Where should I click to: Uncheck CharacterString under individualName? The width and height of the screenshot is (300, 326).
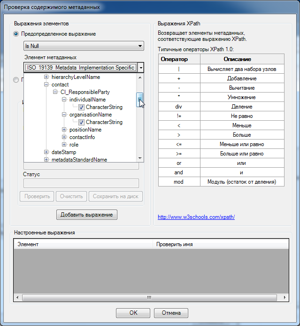point(82,107)
